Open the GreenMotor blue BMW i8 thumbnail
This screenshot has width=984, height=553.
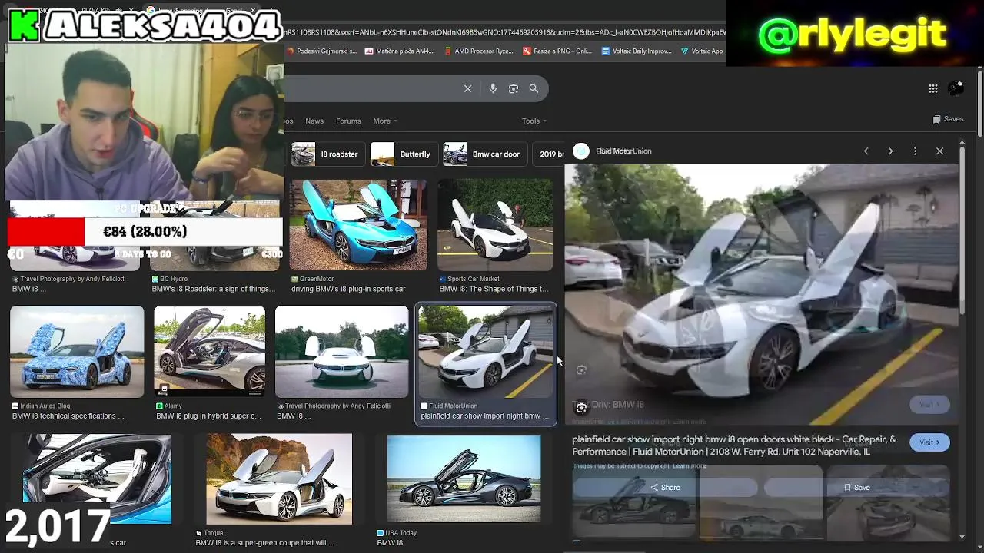358,225
